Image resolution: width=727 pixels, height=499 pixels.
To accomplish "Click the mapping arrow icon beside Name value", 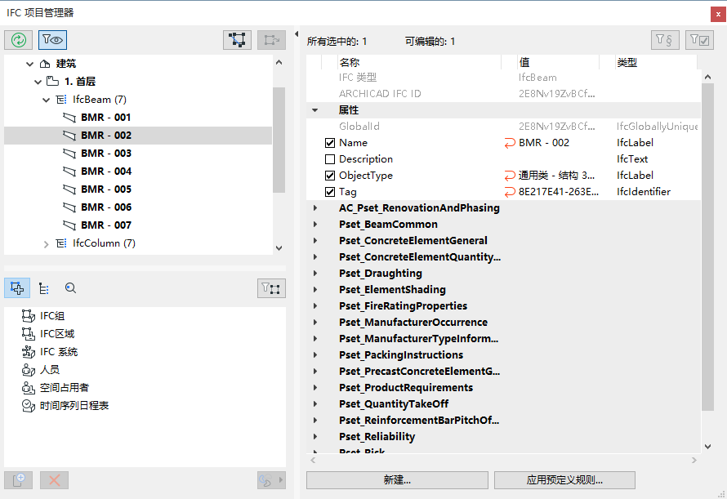I will tap(510, 143).
